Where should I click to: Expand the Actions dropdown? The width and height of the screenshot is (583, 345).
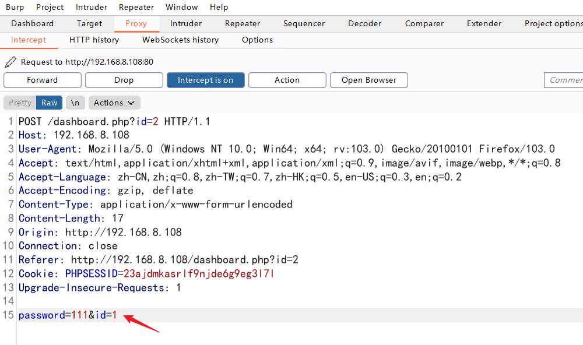114,103
